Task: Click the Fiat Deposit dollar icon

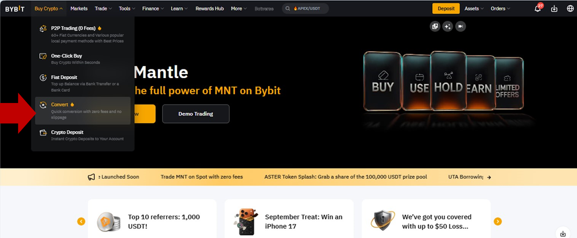Action: coord(43,77)
